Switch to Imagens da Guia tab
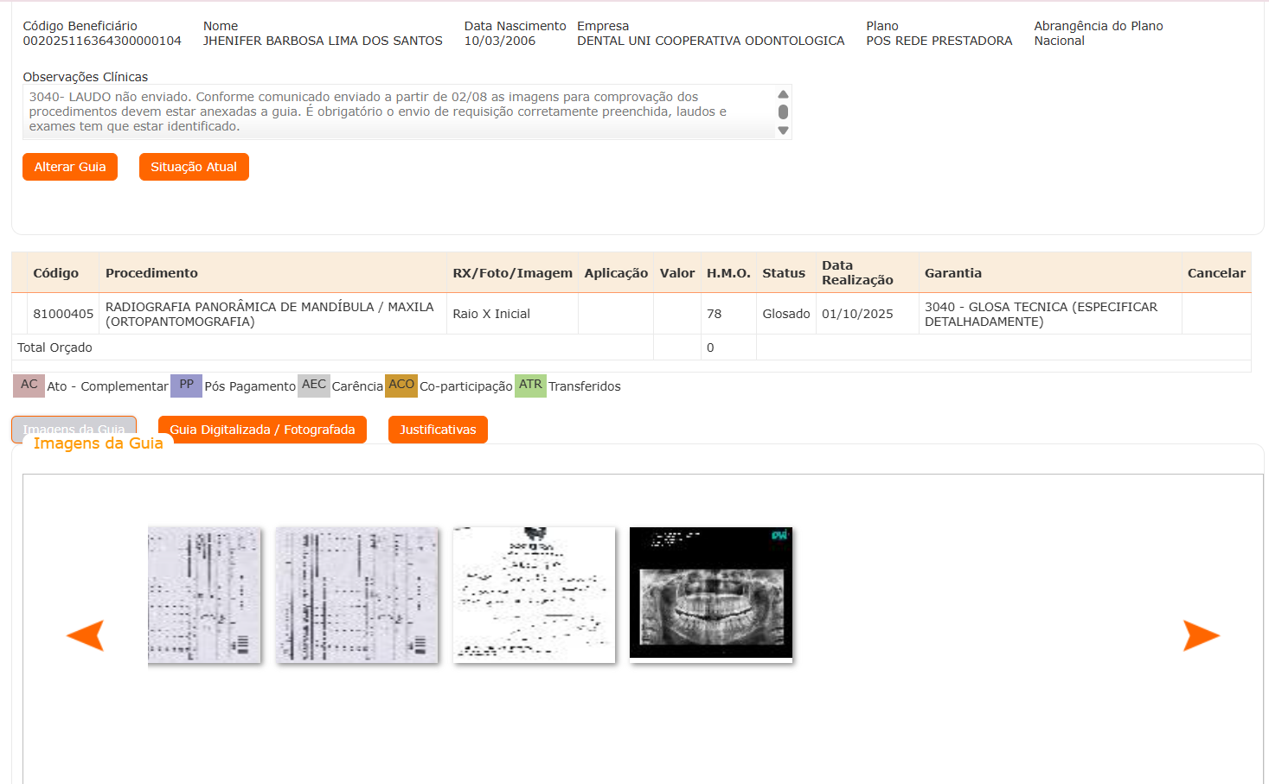Screen dimensions: 1269x784 pyautogui.click(x=74, y=429)
